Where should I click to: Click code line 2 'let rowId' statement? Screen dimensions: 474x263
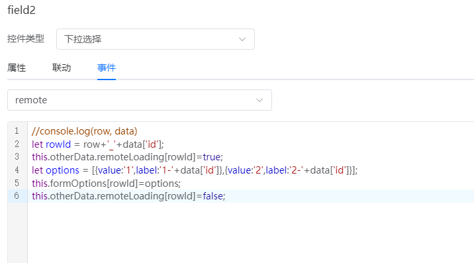(97, 144)
